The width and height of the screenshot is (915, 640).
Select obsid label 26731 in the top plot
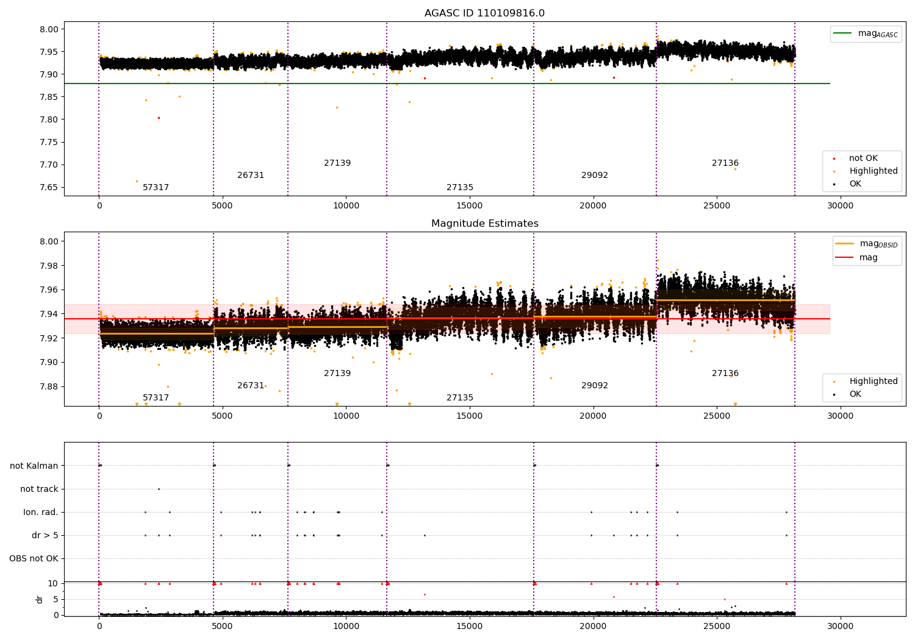(x=251, y=176)
